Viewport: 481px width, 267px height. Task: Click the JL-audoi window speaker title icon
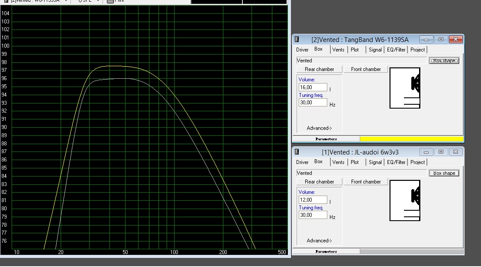click(297, 152)
